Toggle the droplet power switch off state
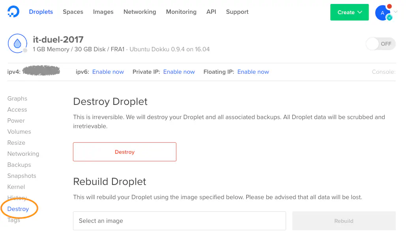 pos(380,44)
